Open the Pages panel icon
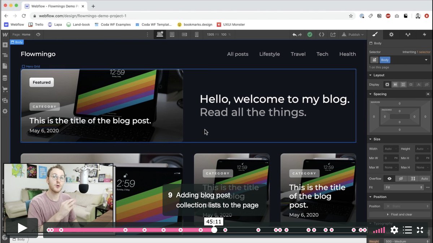 [5, 66]
